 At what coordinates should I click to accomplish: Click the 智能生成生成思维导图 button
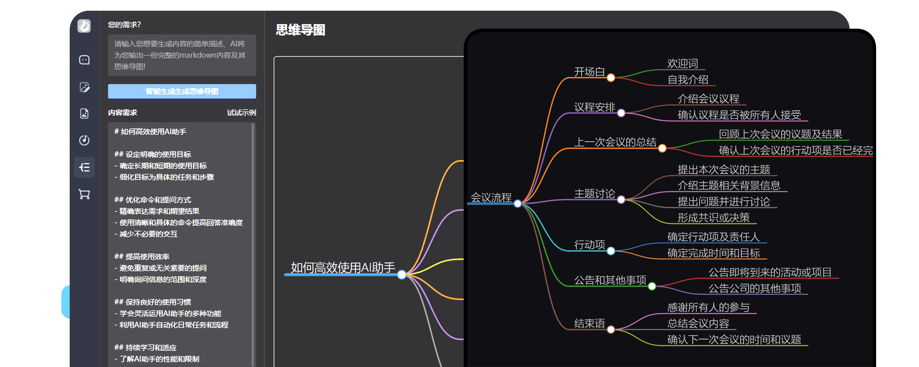coord(182,91)
